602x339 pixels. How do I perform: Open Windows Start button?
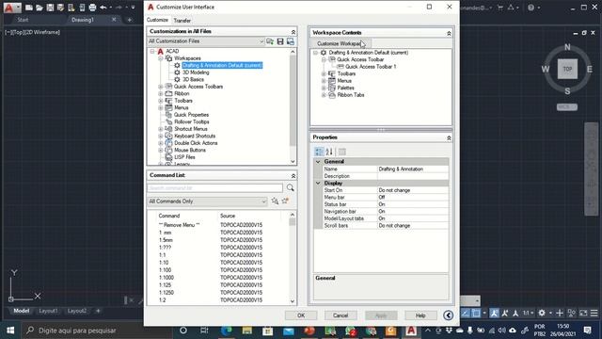tap(10, 331)
